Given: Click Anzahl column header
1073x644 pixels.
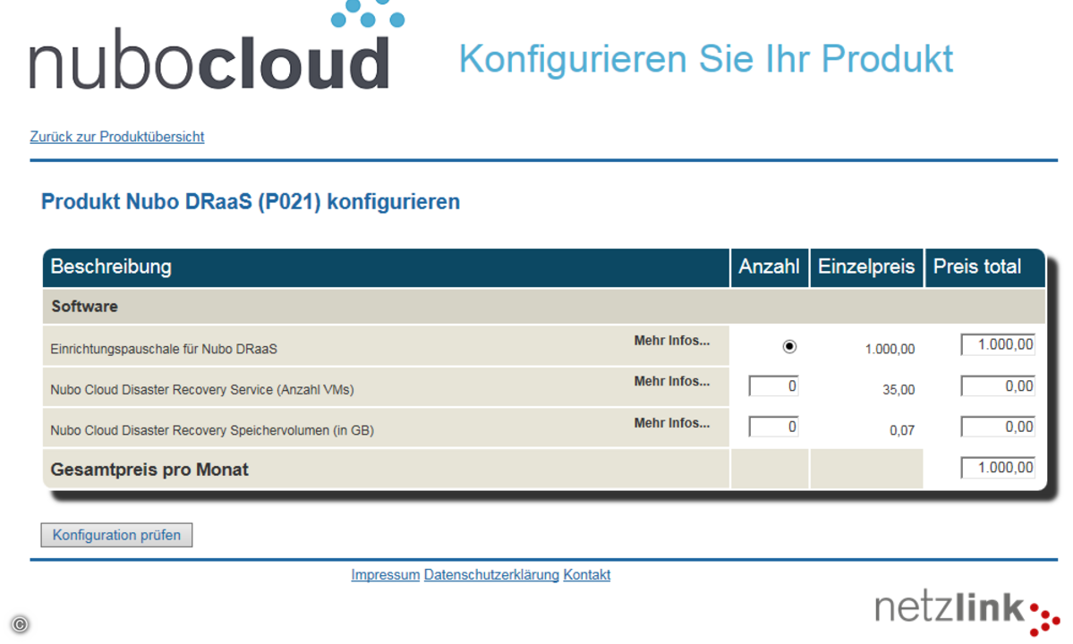Looking at the screenshot, I should tap(769, 267).
